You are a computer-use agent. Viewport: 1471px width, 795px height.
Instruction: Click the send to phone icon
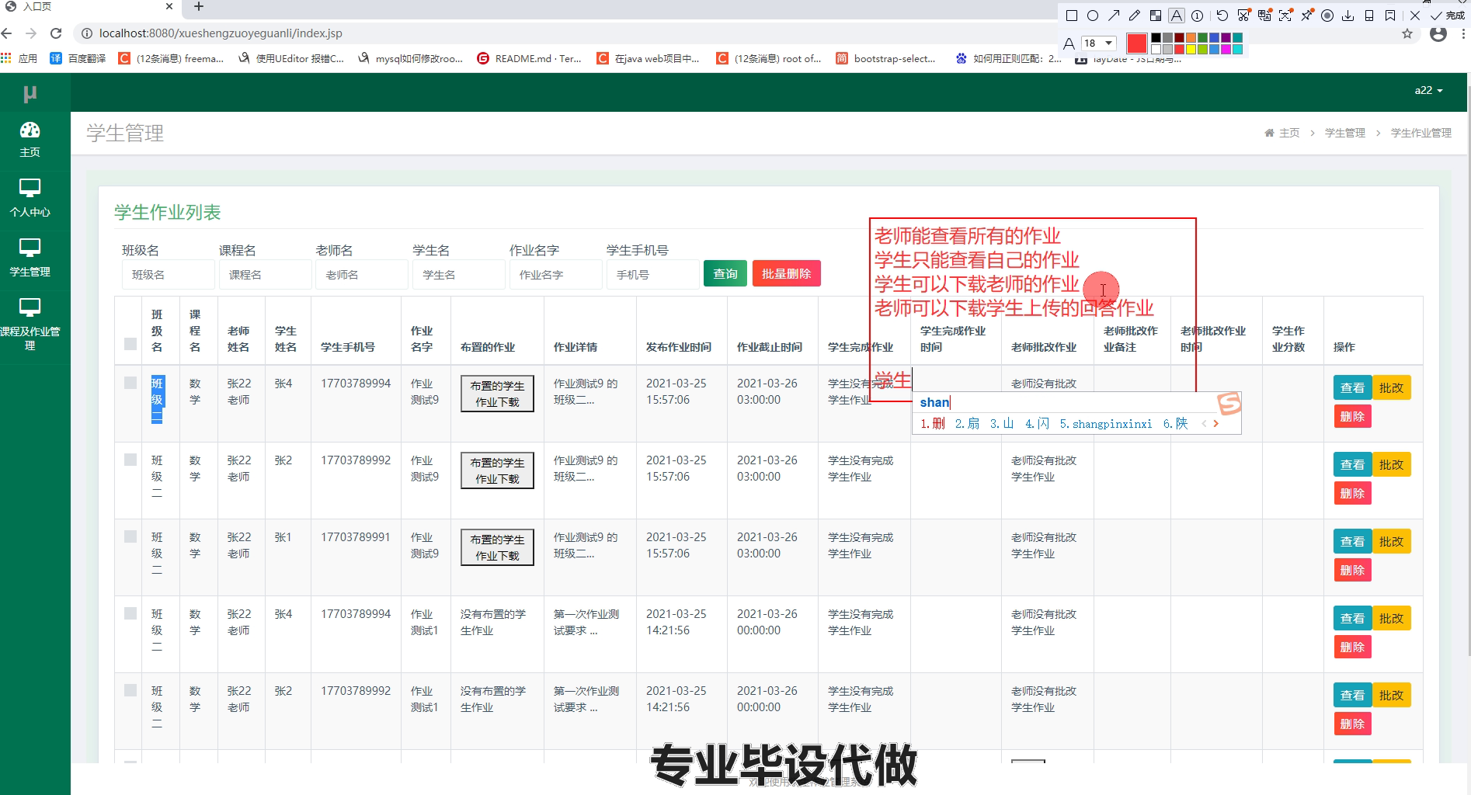pyautogui.click(x=1369, y=16)
